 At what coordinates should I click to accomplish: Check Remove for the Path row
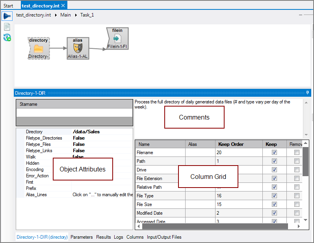pos(297,161)
